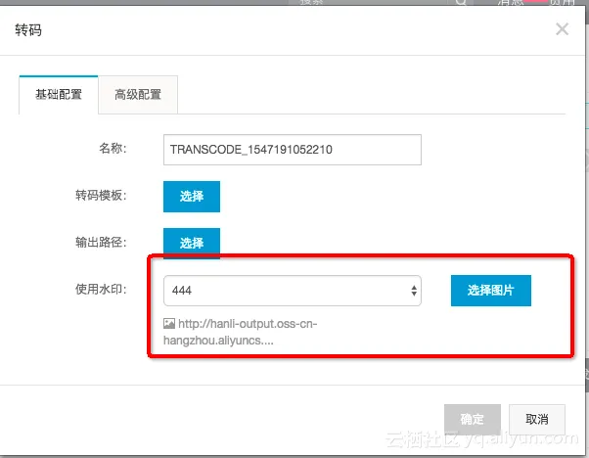Click 选择 button for 输出路径
This screenshot has height=458, width=589.
point(192,243)
